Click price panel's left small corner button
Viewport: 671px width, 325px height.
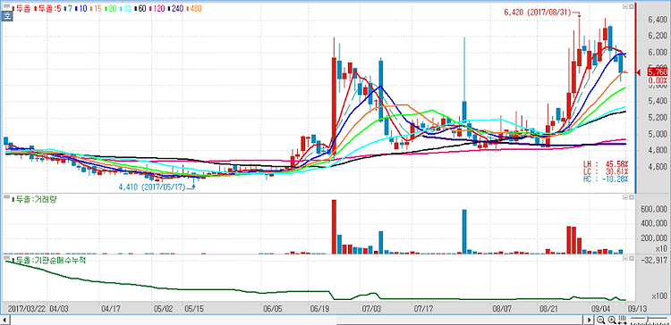[625, 7]
